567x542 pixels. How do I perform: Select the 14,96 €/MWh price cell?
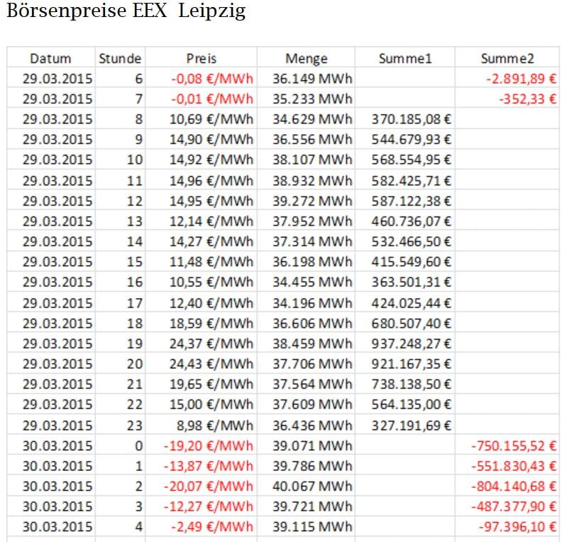tap(211, 180)
